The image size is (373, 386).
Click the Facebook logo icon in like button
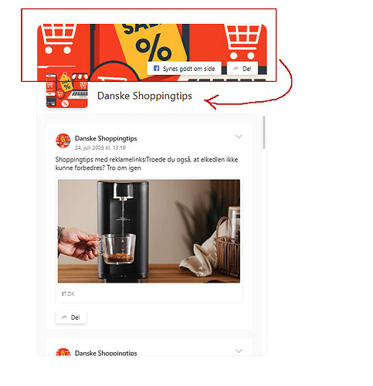[x=156, y=68]
